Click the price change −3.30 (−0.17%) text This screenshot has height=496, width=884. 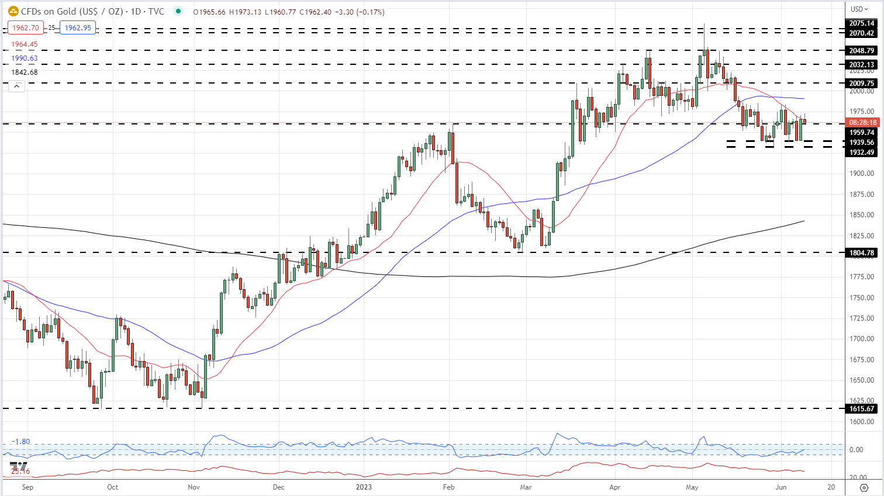coord(360,12)
